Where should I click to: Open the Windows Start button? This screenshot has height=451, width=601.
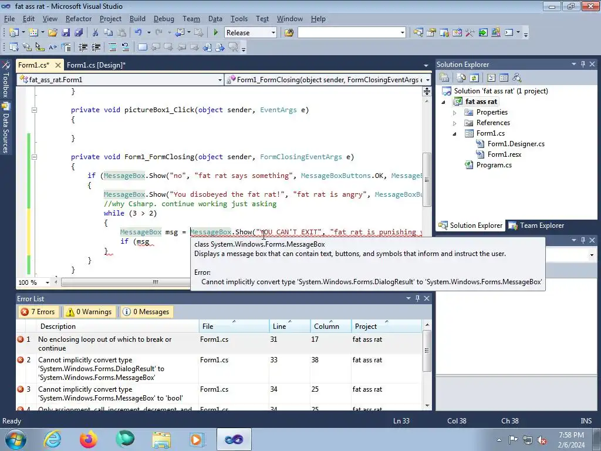pyautogui.click(x=15, y=439)
